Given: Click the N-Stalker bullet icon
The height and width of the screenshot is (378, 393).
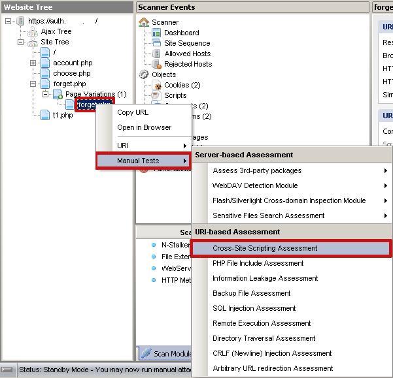Looking at the screenshot, I should point(154,245).
